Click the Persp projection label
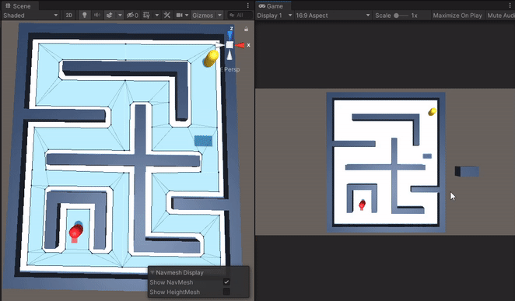Image resolution: width=515 pixels, height=301 pixels. click(x=232, y=69)
